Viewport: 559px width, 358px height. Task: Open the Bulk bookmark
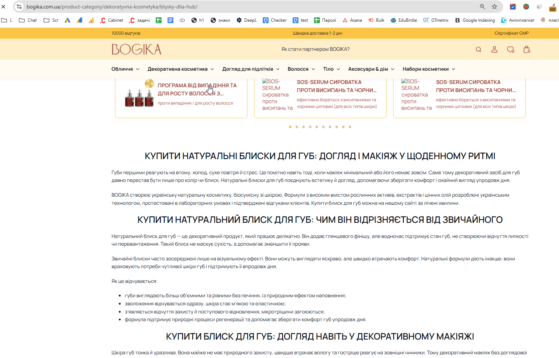(x=376, y=20)
